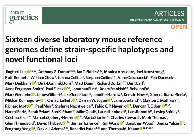This screenshot has width=194, height=137.
Task: Open ORCID icon after Darren W. Logan
Action: [109, 100]
